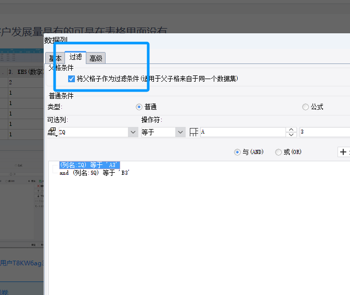350x295 pixels.
Task: Click the 用户T8KW6ag3 link in background page
Action: pos(22,263)
